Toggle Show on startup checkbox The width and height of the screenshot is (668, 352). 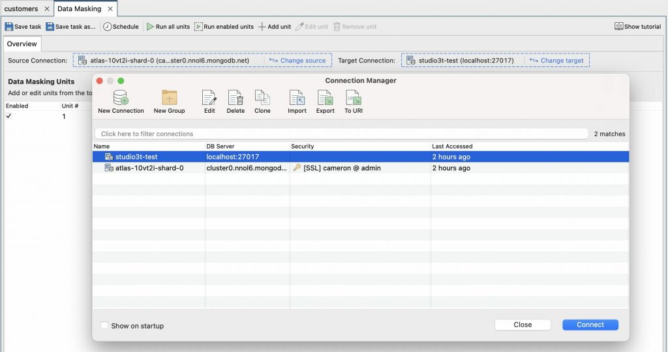coord(104,325)
